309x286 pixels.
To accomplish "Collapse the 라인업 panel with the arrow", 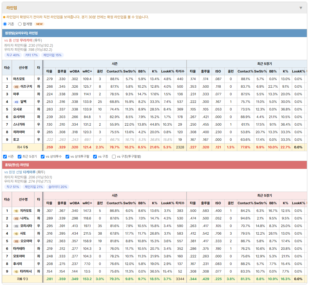I will point(301,8).
